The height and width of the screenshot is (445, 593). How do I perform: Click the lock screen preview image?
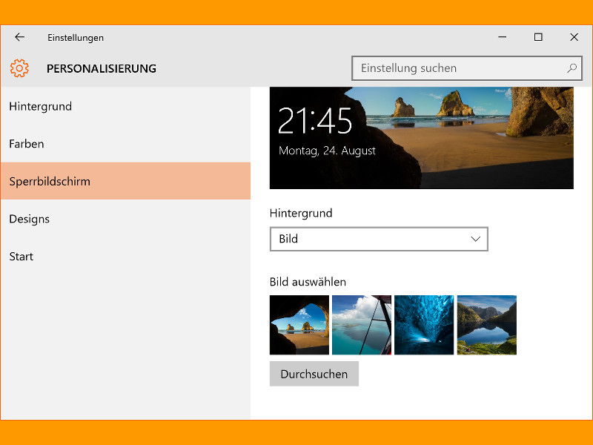pos(422,138)
